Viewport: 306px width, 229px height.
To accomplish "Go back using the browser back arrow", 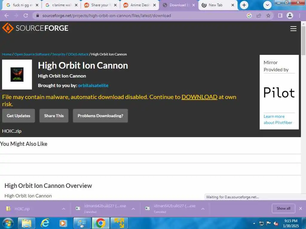I will [7, 16].
